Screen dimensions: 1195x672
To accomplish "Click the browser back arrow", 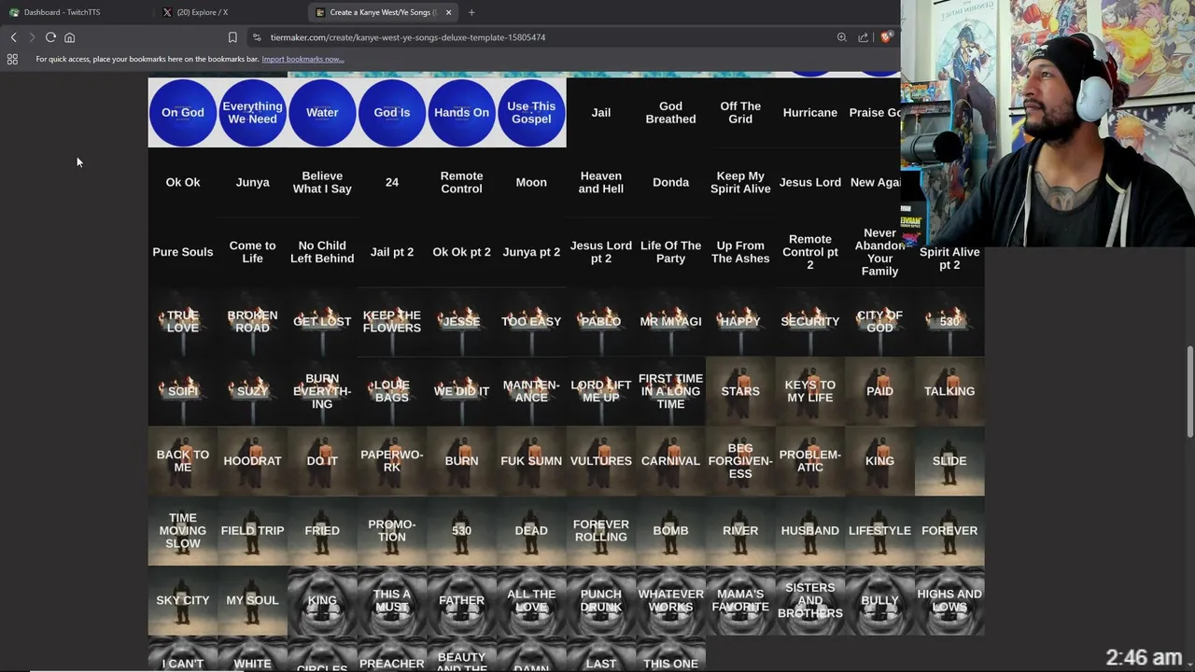I will click(13, 37).
